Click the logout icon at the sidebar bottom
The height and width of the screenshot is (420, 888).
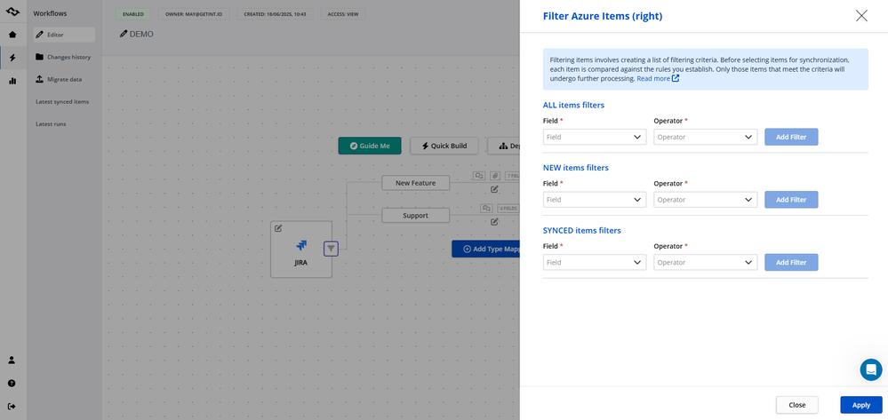pyautogui.click(x=12, y=407)
